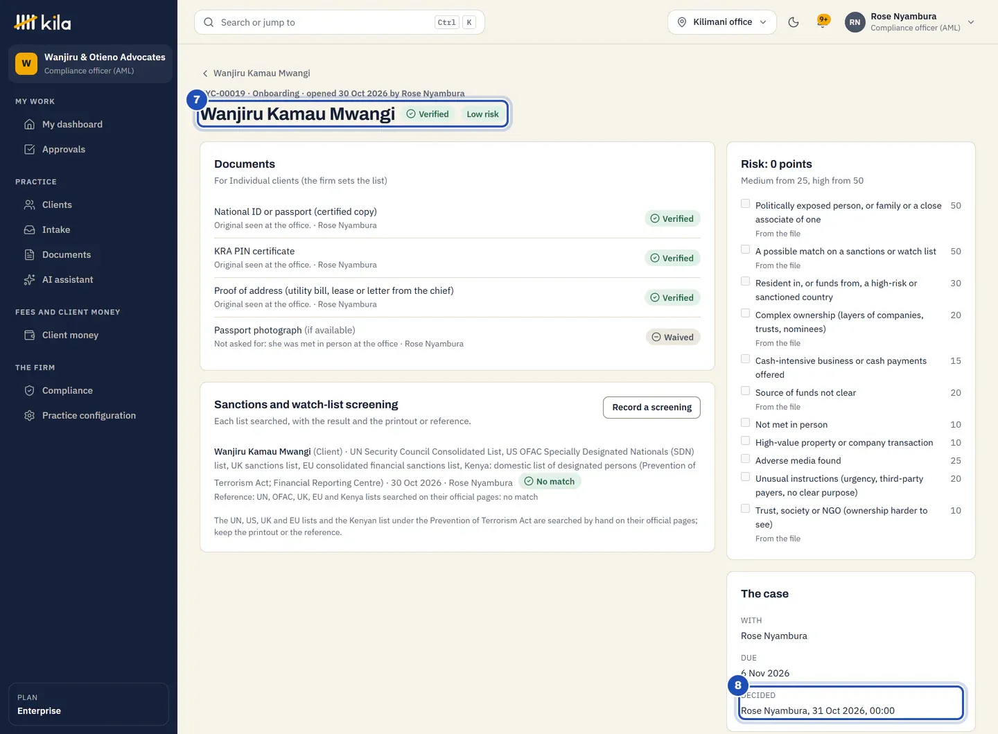Click the No match screening badge

[550, 482]
